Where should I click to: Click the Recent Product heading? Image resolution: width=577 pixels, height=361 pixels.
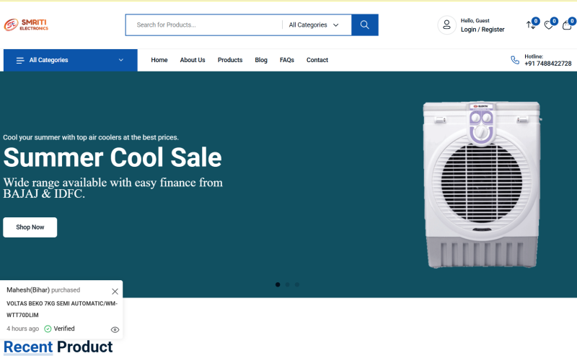pyautogui.click(x=58, y=347)
